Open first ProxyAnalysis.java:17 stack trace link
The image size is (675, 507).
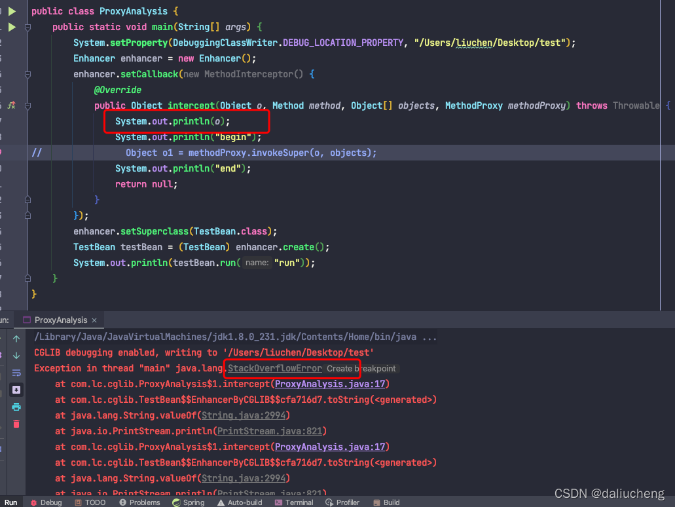330,384
